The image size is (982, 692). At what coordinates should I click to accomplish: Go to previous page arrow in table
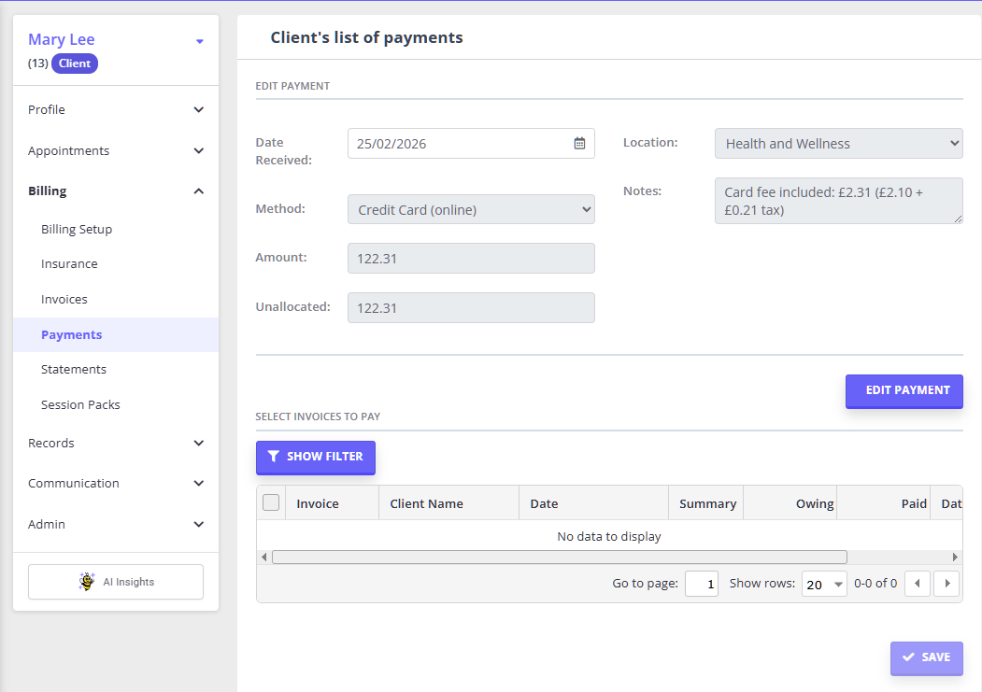[x=918, y=584]
